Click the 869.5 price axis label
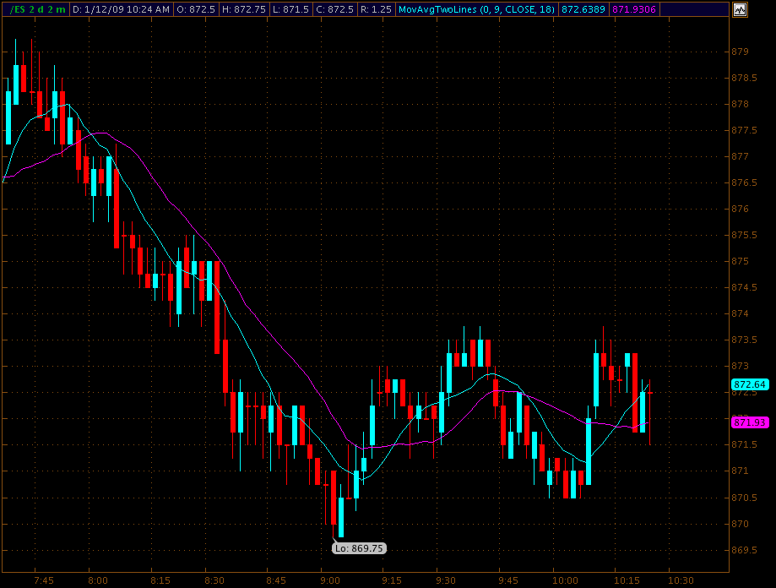Screen dimensions: 776x588 tap(742, 550)
